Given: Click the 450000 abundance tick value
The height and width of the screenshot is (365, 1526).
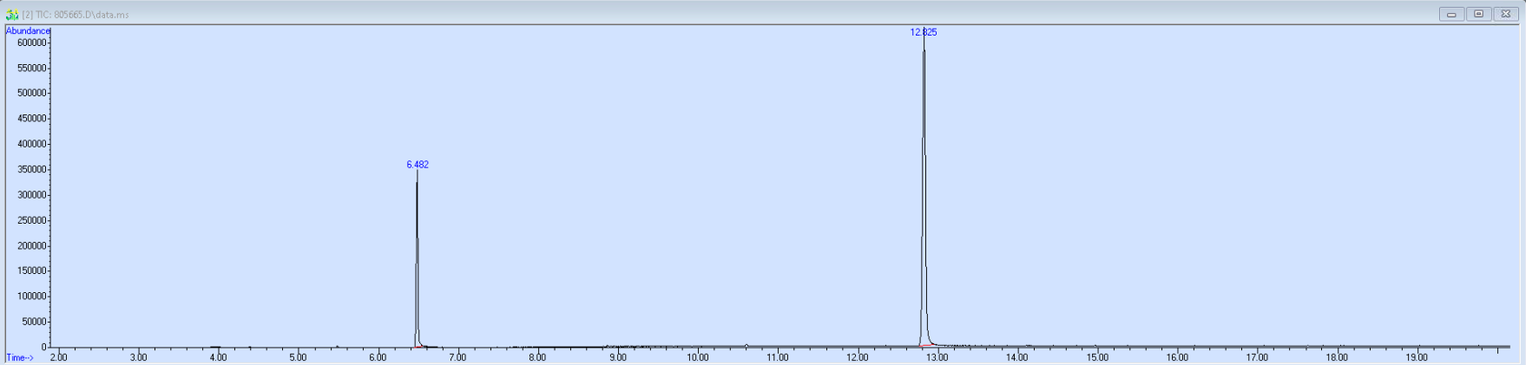Looking at the screenshot, I should coord(31,119).
